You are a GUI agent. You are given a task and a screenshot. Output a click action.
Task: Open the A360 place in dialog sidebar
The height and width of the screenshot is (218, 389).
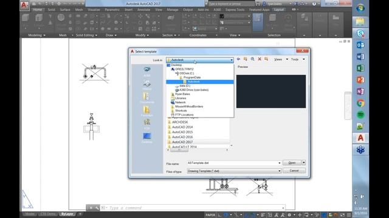147,71
